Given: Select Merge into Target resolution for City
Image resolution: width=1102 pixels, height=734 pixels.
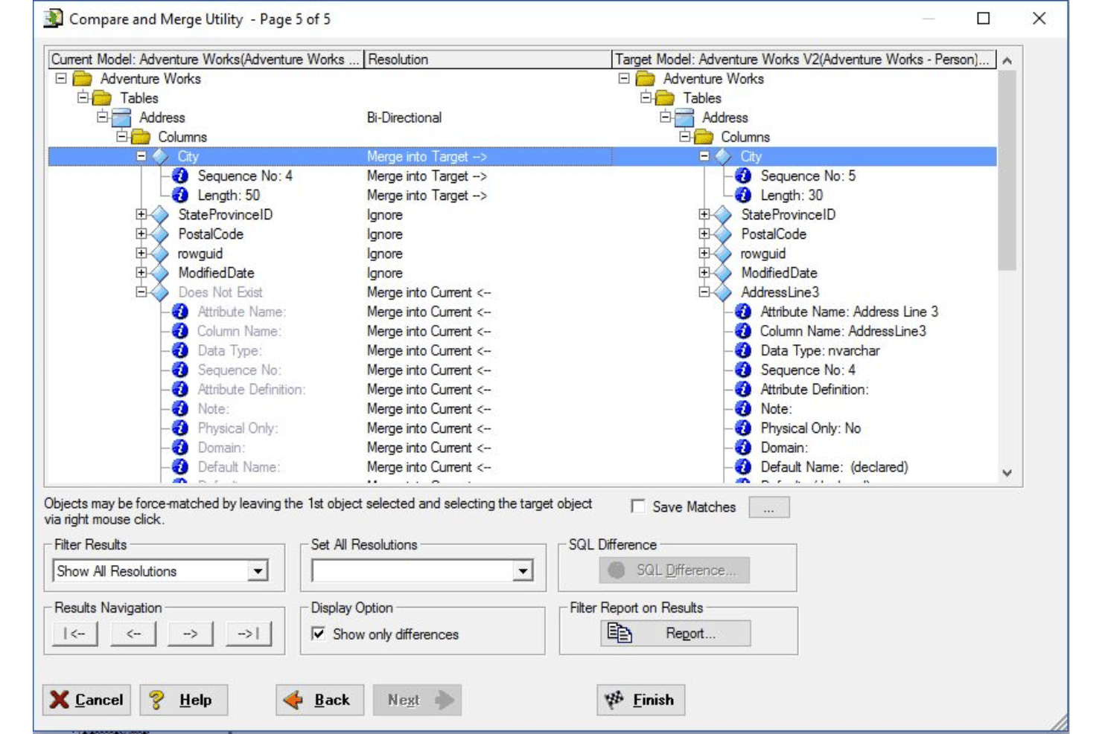Looking at the screenshot, I should coord(427,156).
